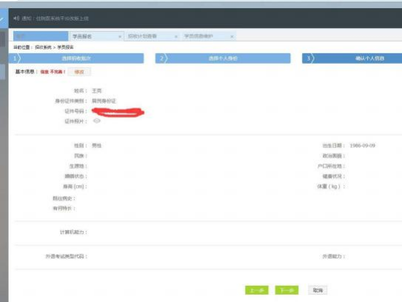This screenshot has width=402, height=302.
Task: Click the 取消 cancel button
Action: [x=318, y=290]
